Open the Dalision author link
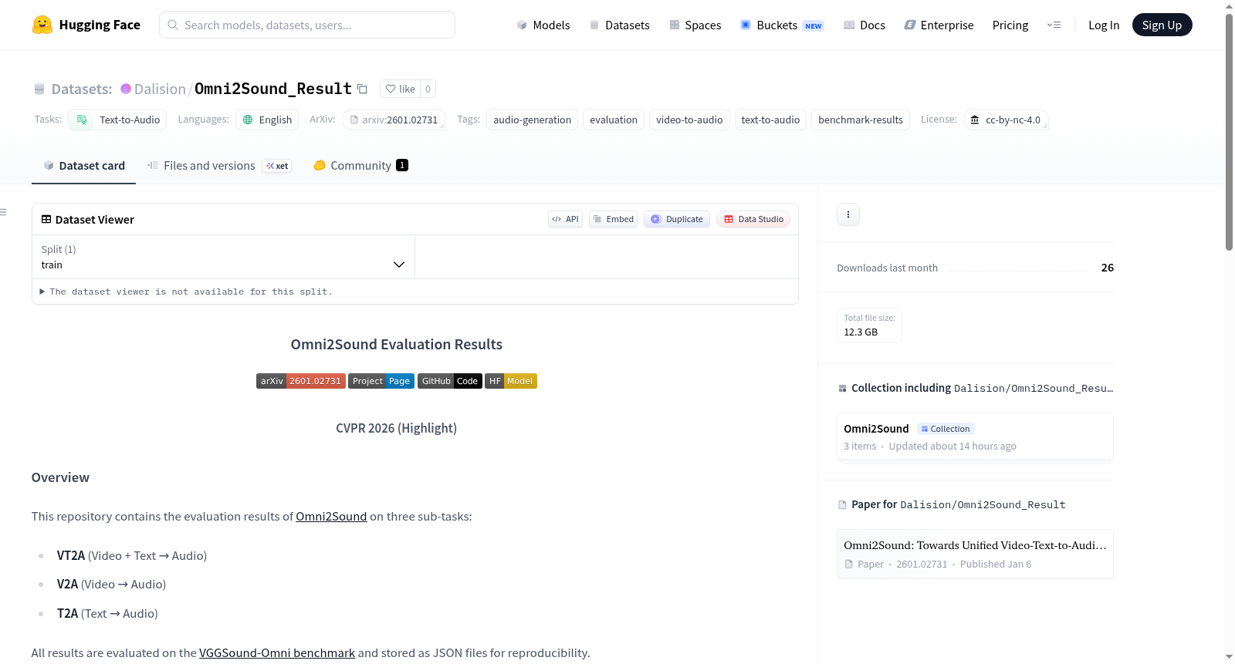Viewport: 1235px width, 664px height. pyautogui.click(x=160, y=89)
